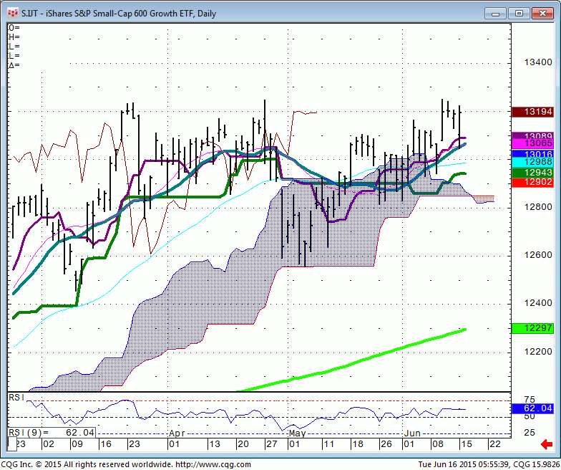Select the 13065 magenta price label
The image size is (561, 470).
click(x=532, y=143)
